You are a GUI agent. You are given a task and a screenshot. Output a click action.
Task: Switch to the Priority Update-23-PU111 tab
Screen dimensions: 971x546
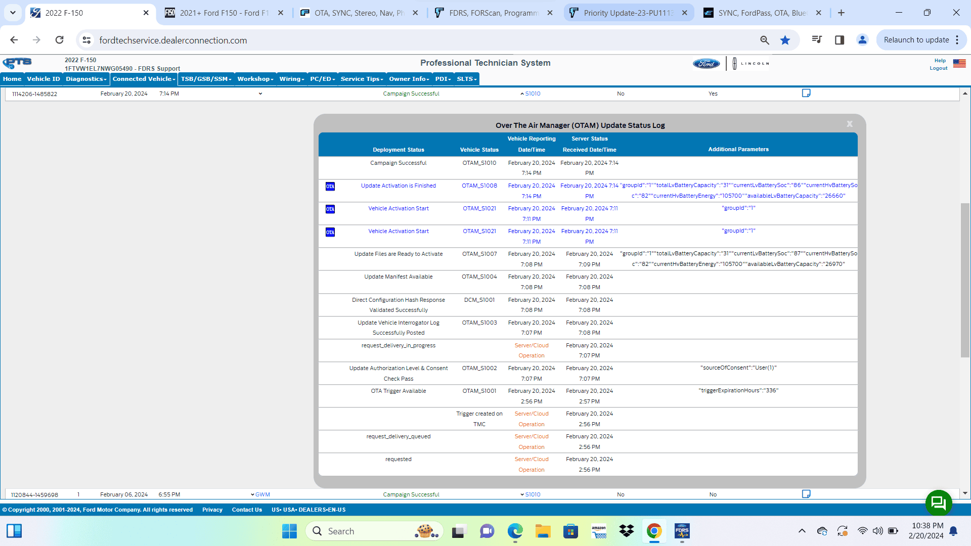click(629, 13)
